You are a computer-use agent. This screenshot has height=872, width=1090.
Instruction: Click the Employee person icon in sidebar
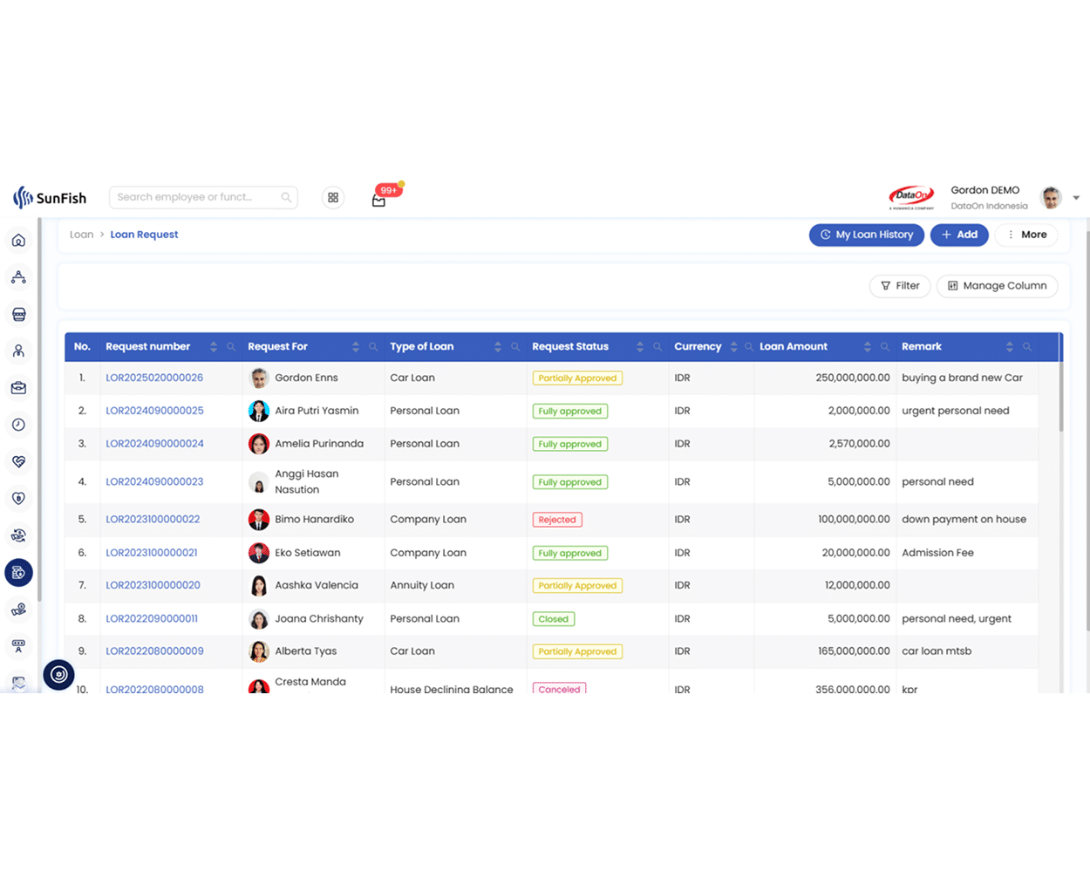(x=18, y=351)
